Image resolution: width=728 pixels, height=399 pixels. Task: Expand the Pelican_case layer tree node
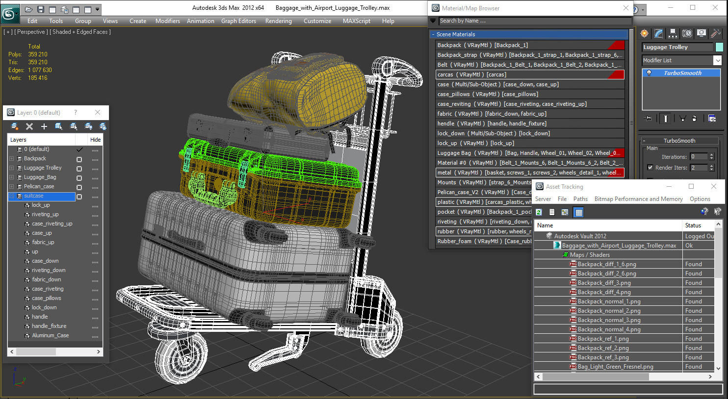[12, 187]
